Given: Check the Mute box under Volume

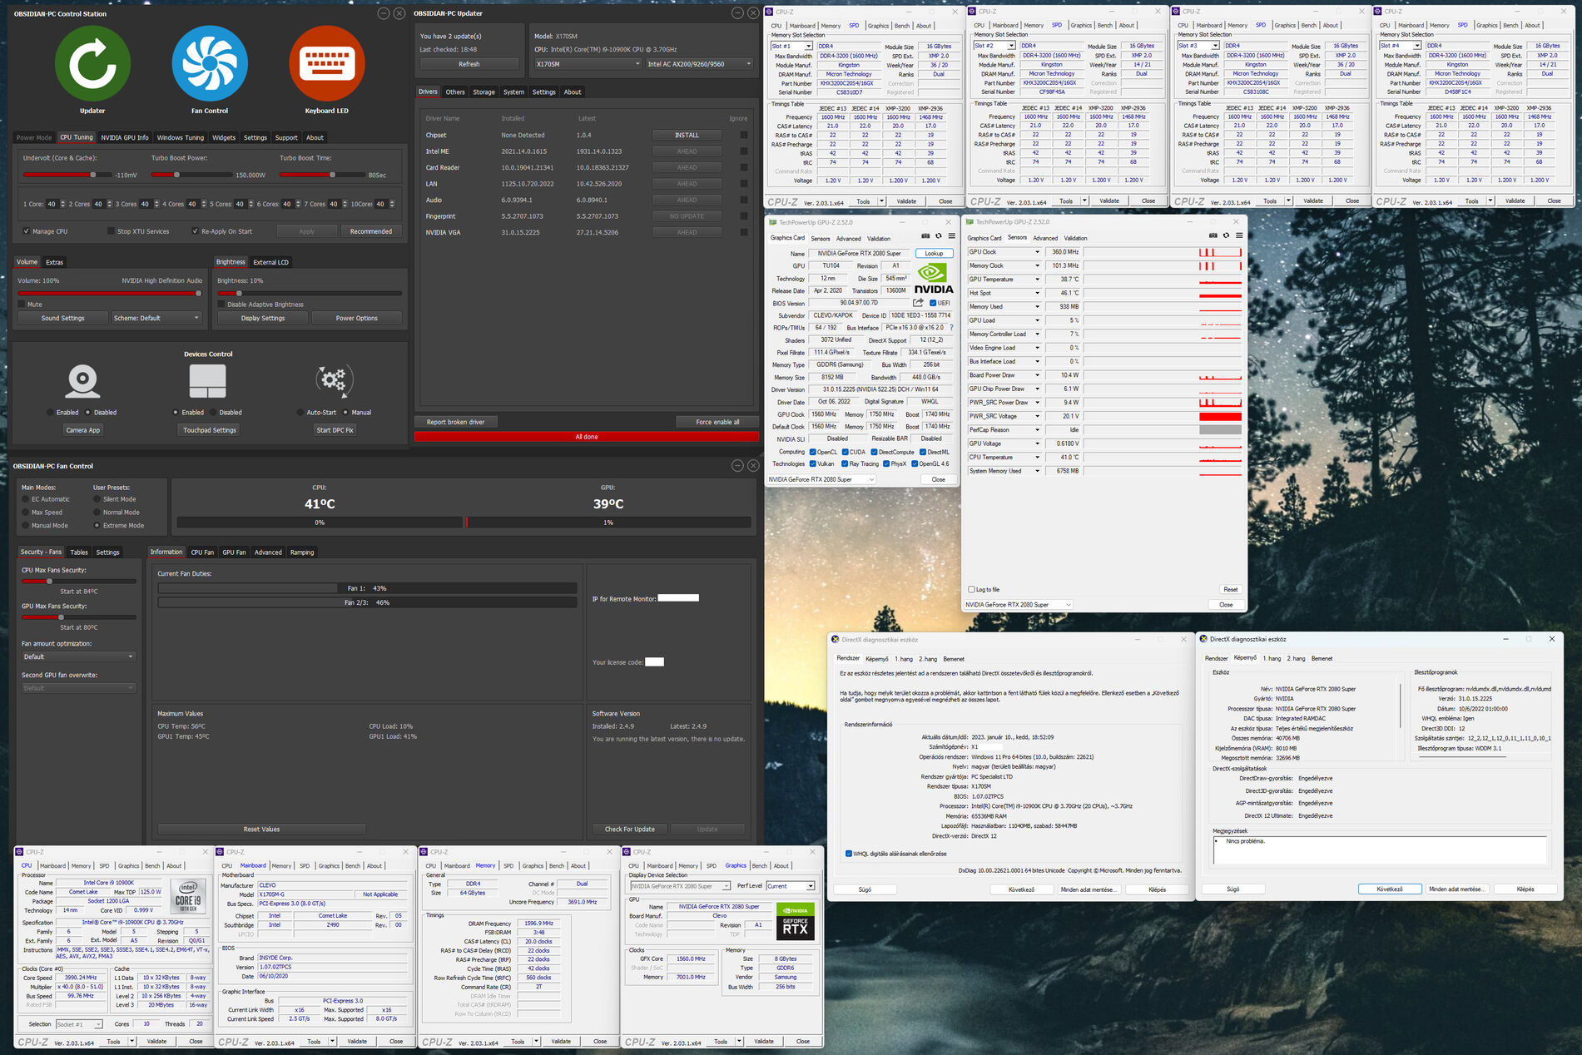Looking at the screenshot, I should pos(22,305).
